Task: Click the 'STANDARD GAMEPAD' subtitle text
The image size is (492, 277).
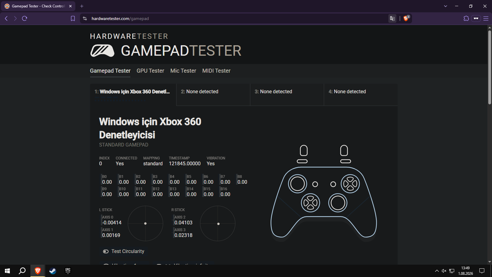Action: [124, 145]
